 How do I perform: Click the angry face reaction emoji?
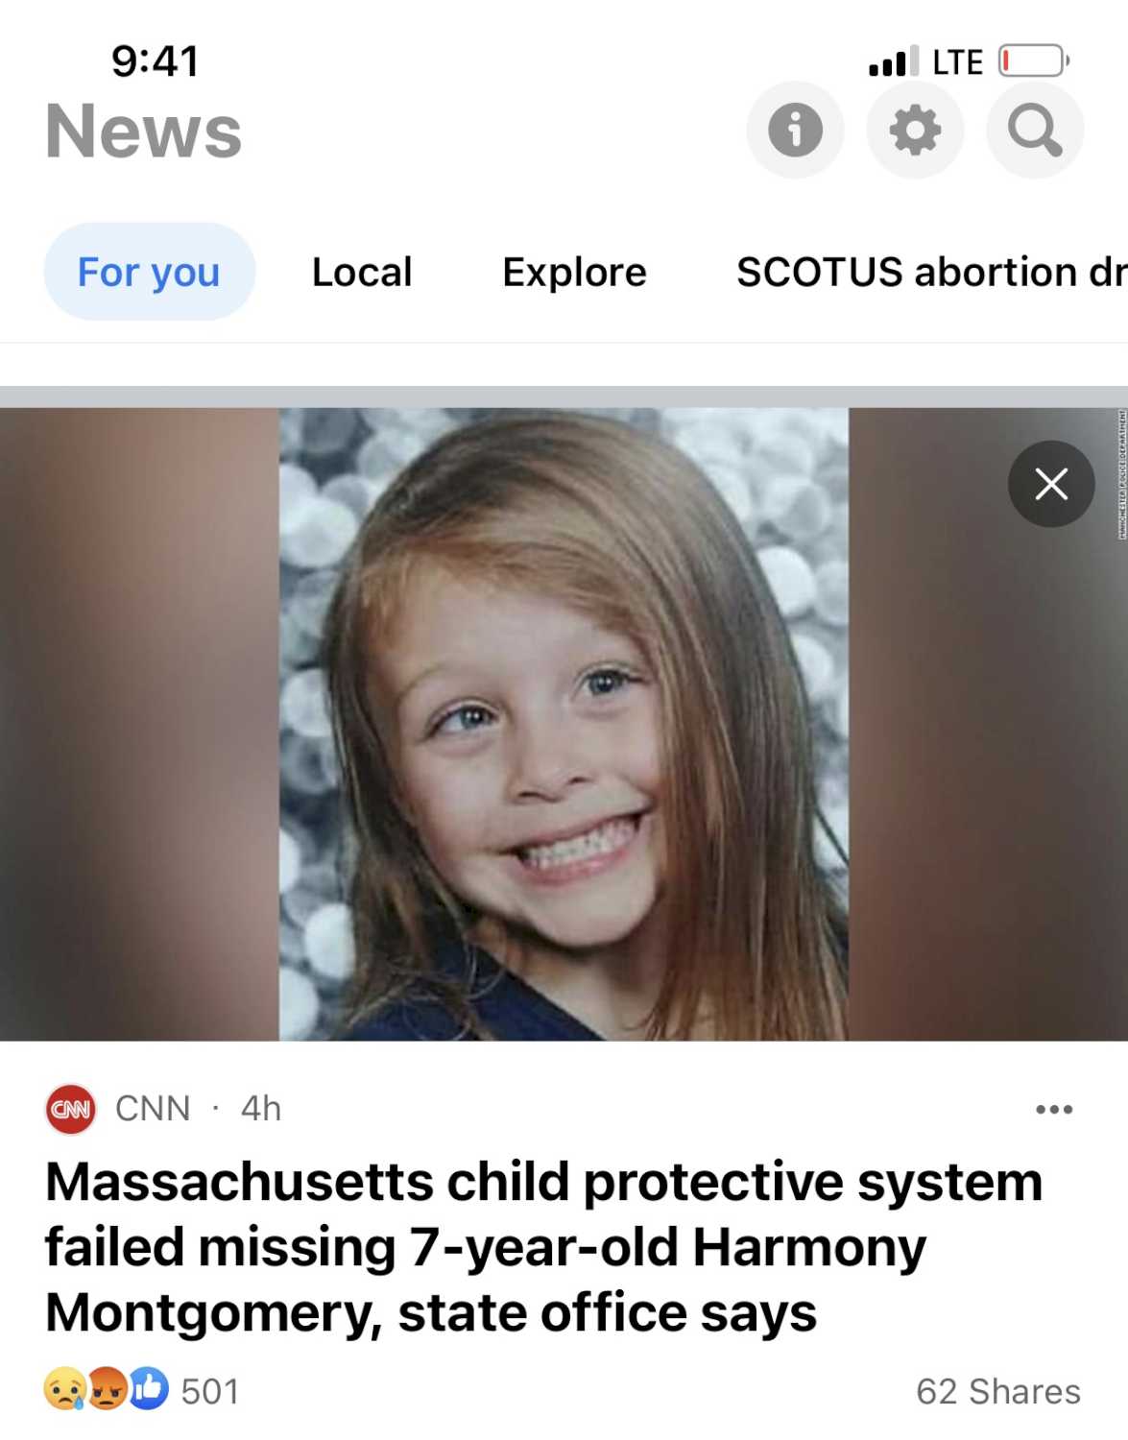tap(107, 1390)
